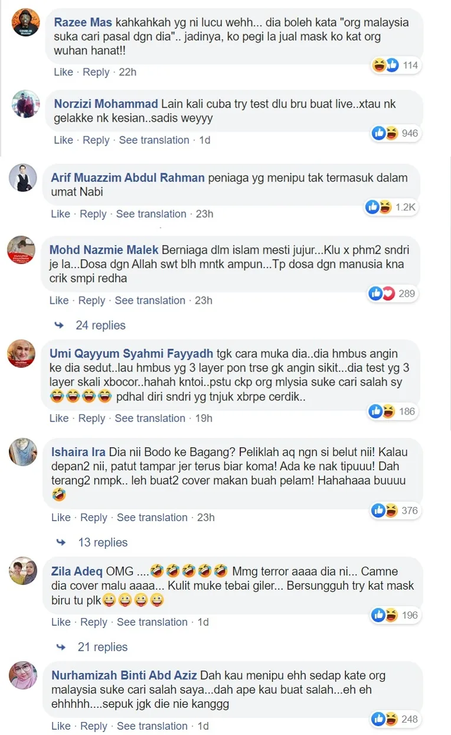
Task: Open Nurhamizah Binti Abd Aziz avatar
Action: (22, 675)
